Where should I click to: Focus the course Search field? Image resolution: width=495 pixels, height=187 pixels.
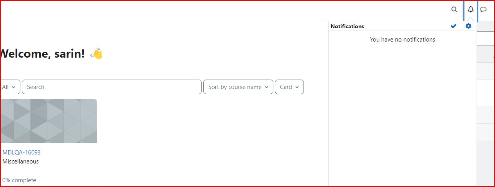[112, 87]
